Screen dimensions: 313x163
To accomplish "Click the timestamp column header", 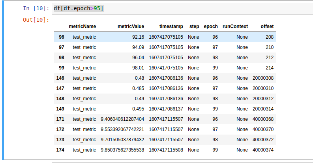I will point(171,26).
